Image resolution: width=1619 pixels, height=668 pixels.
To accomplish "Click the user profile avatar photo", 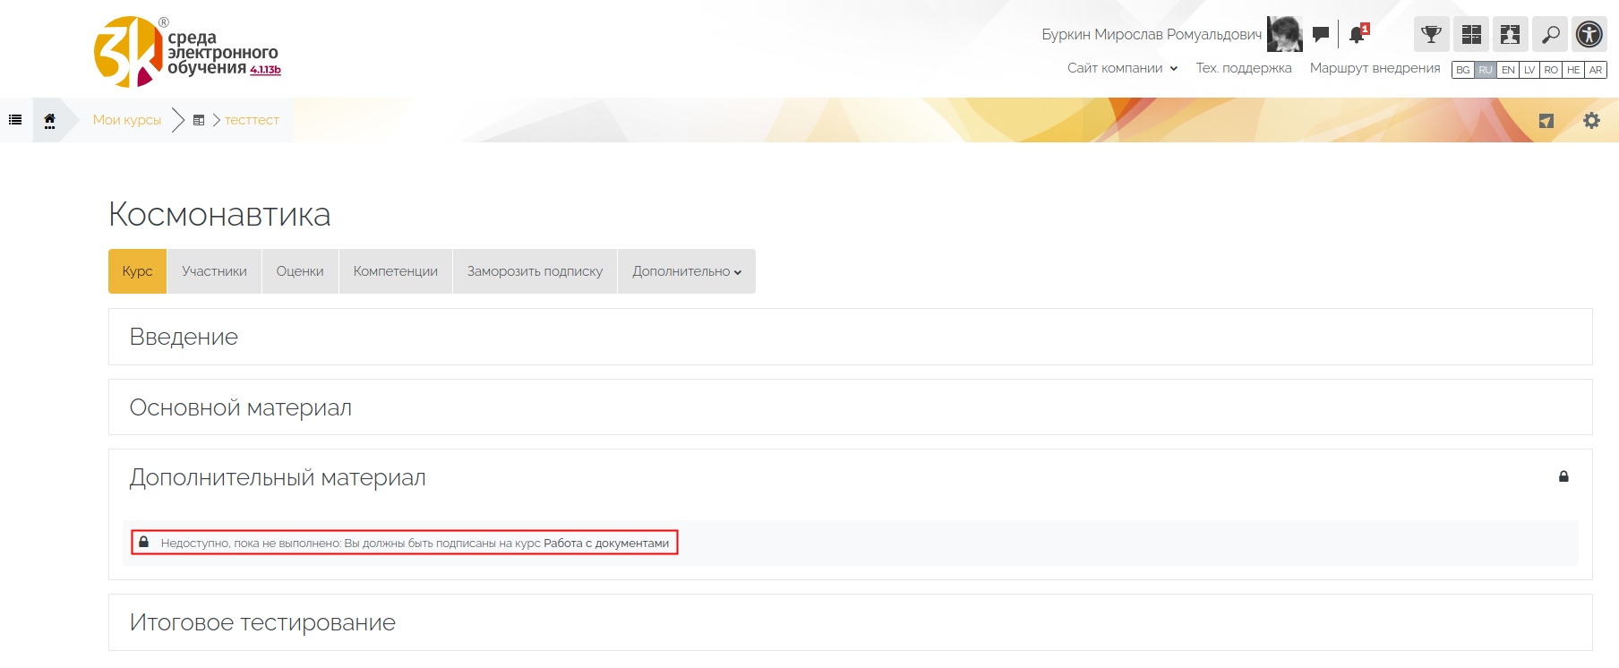I will pos(1284,35).
